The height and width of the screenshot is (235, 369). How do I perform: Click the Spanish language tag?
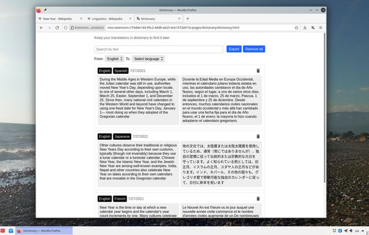(121, 71)
